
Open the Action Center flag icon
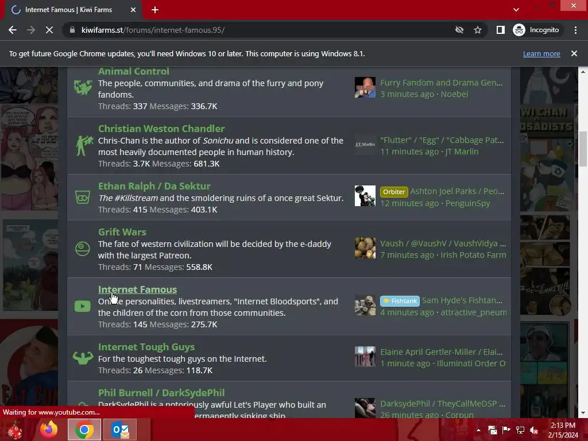(506, 430)
